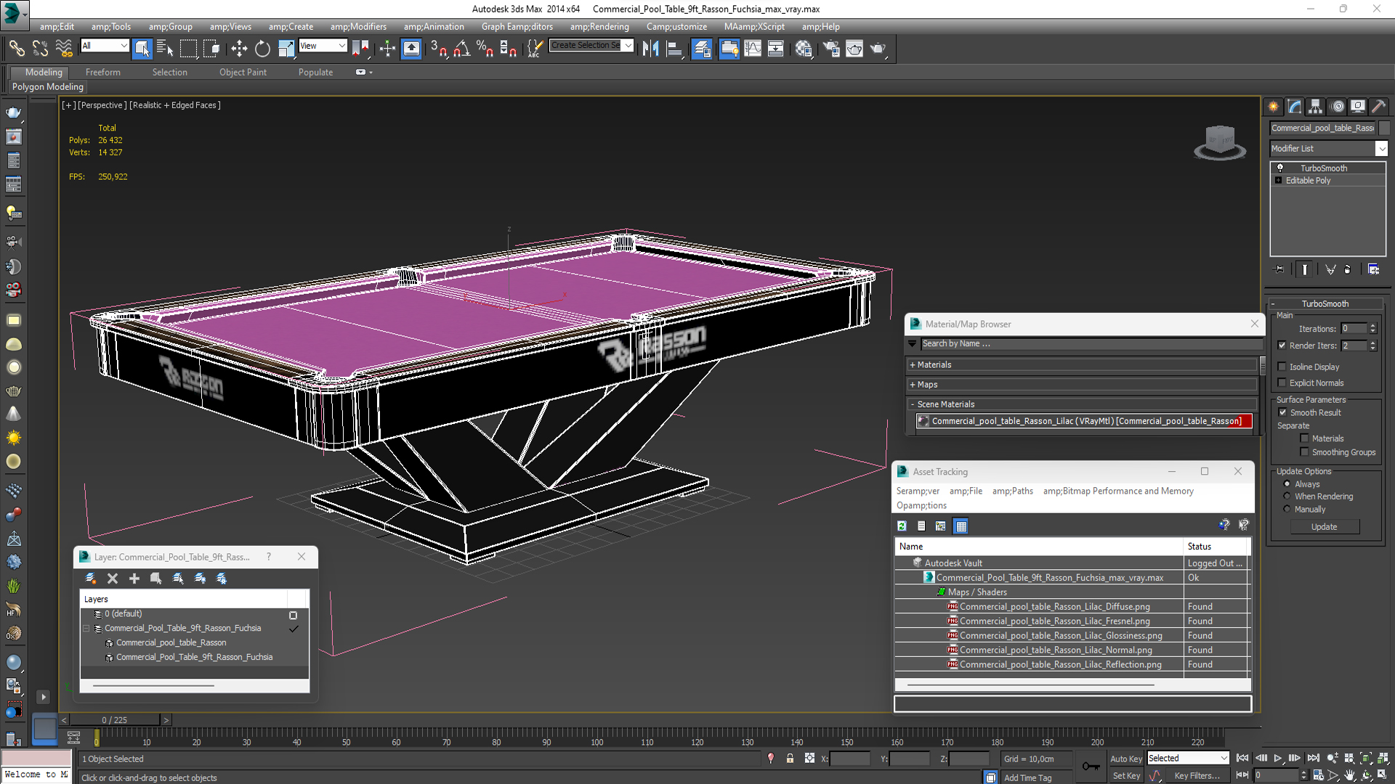The height and width of the screenshot is (784, 1395).
Task: Click the time slider at 0 / 225
Action: [x=114, y=720]
